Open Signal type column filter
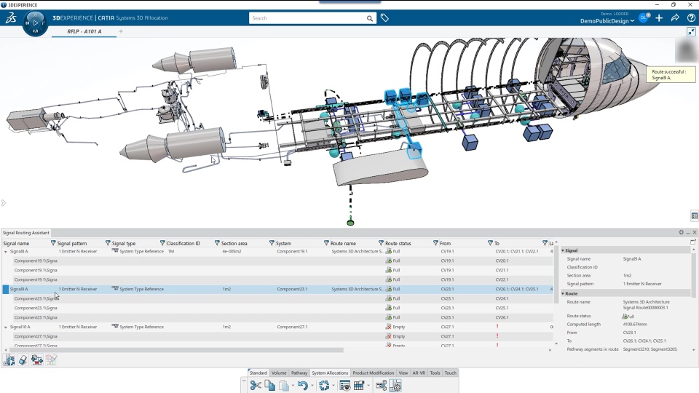The width and height of the screenshot is (699, 393). click(162, 243)
